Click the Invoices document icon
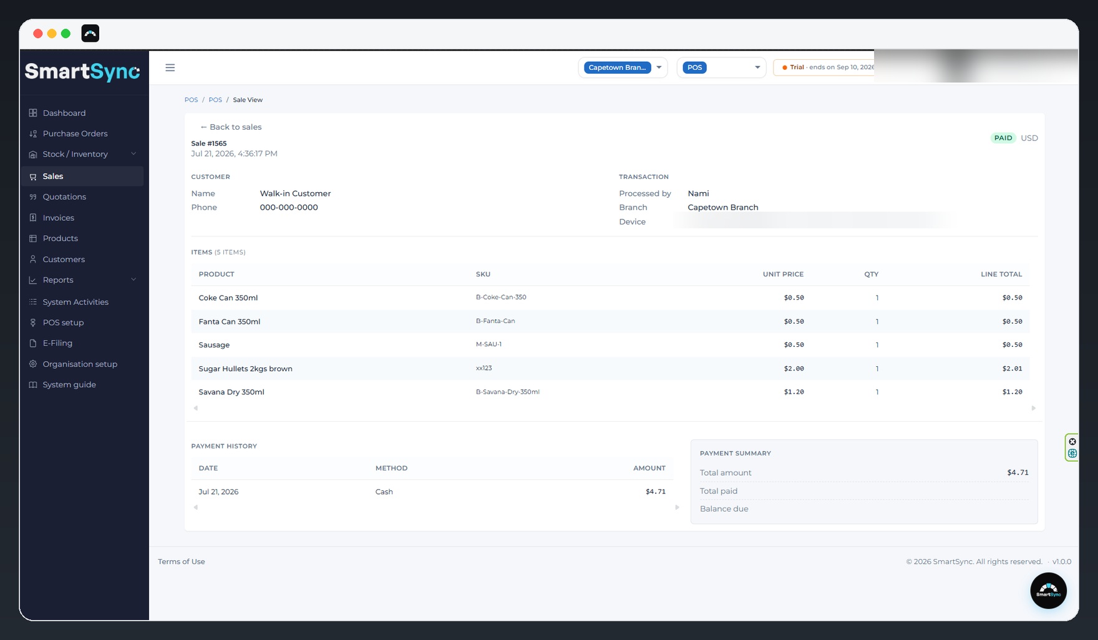 [x=33, y=218]
